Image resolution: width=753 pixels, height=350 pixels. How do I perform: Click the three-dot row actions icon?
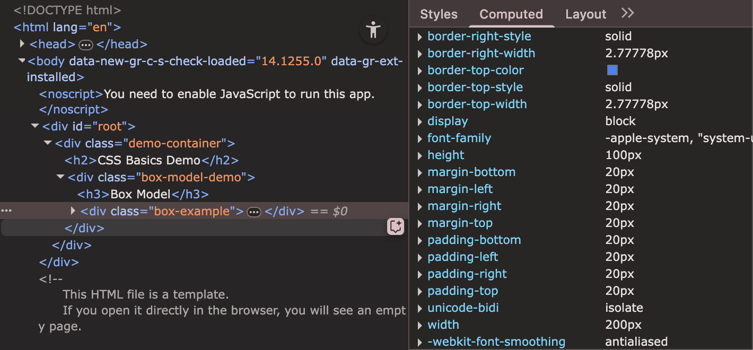pos(6,211)
